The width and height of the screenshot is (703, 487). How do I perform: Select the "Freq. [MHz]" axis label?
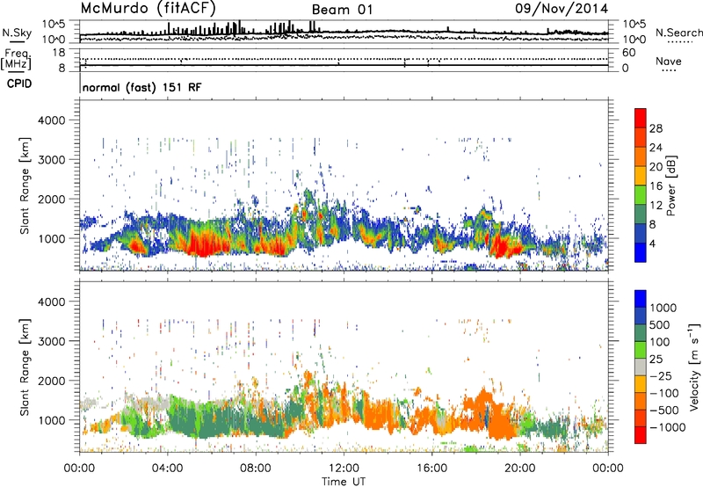pos(17,60)
